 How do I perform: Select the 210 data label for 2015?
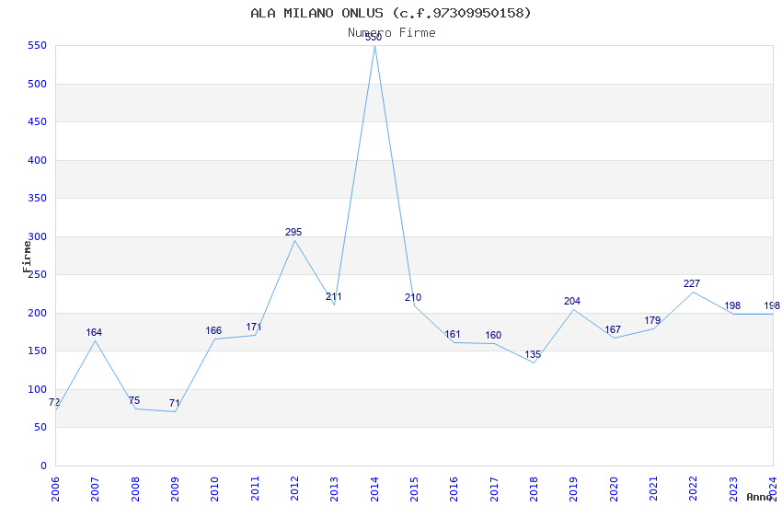point(413,297)
